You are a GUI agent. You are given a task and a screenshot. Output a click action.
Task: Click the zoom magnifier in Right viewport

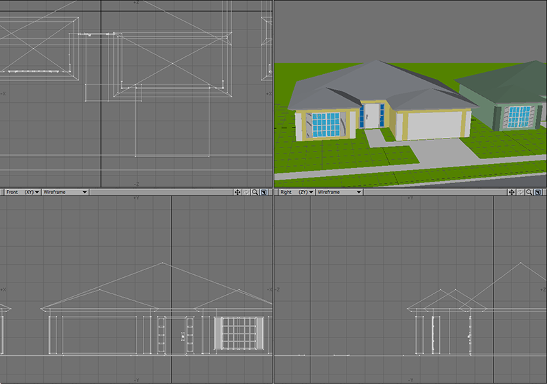pyautogui.click(x=528, y=193)
